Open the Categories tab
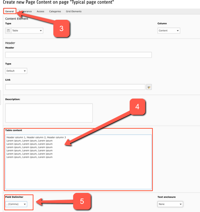The width and height of the screenshot is (200, 212). (55, 11)
